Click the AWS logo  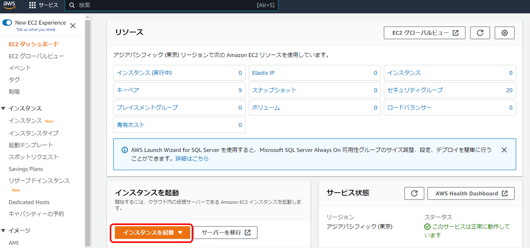9,5
